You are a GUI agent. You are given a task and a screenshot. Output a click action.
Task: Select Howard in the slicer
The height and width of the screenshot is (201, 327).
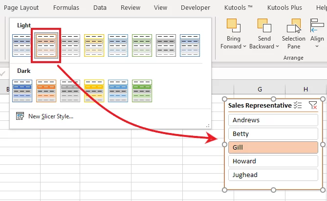tap(273, 161)
